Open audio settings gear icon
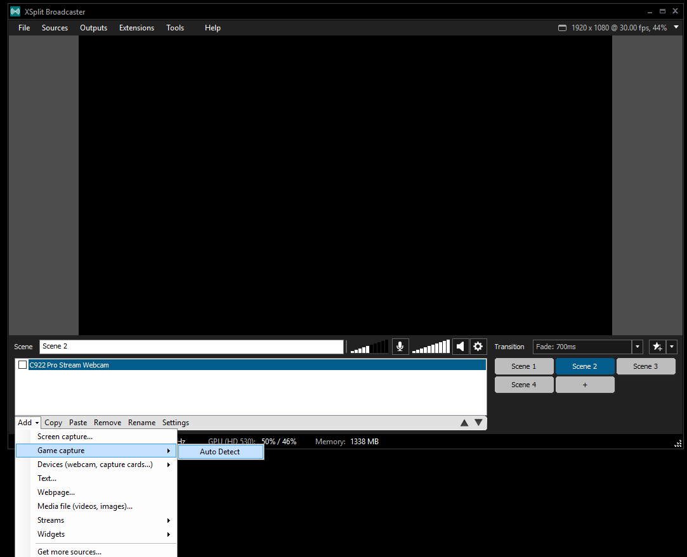The height and width of the screenshot is (557, 687). 478,347
